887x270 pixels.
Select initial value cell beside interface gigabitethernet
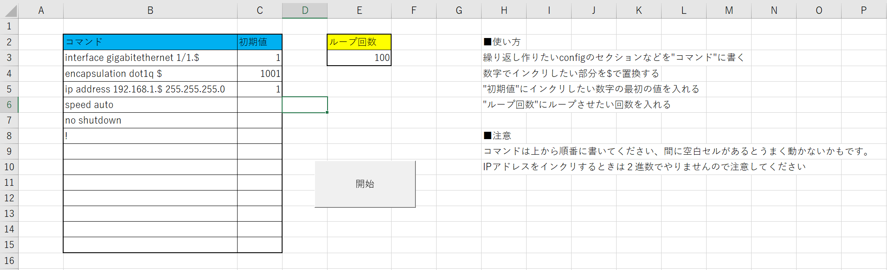point(260,58)
